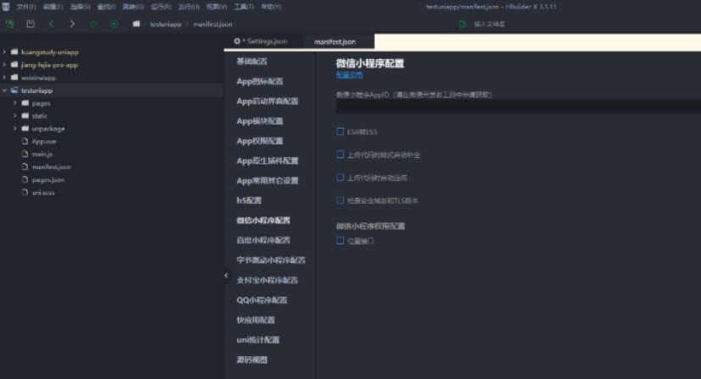This screenshot has height=379, width=701.
Task: Click the weixinuiapp folder icon
Action: pyautogui.click(x=14, y=77)
